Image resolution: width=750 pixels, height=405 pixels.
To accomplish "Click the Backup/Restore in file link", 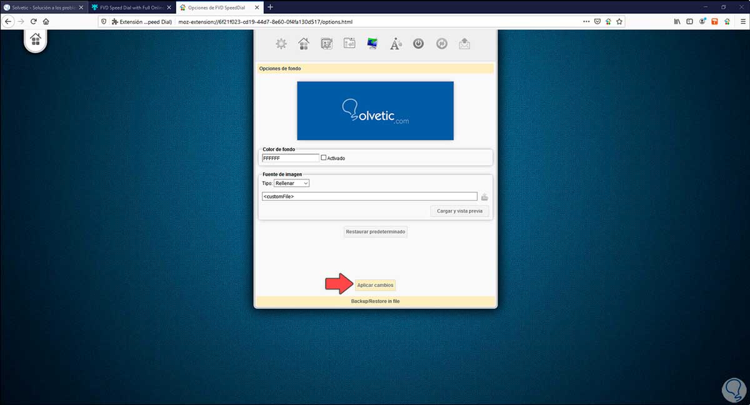I will (375, 301).
